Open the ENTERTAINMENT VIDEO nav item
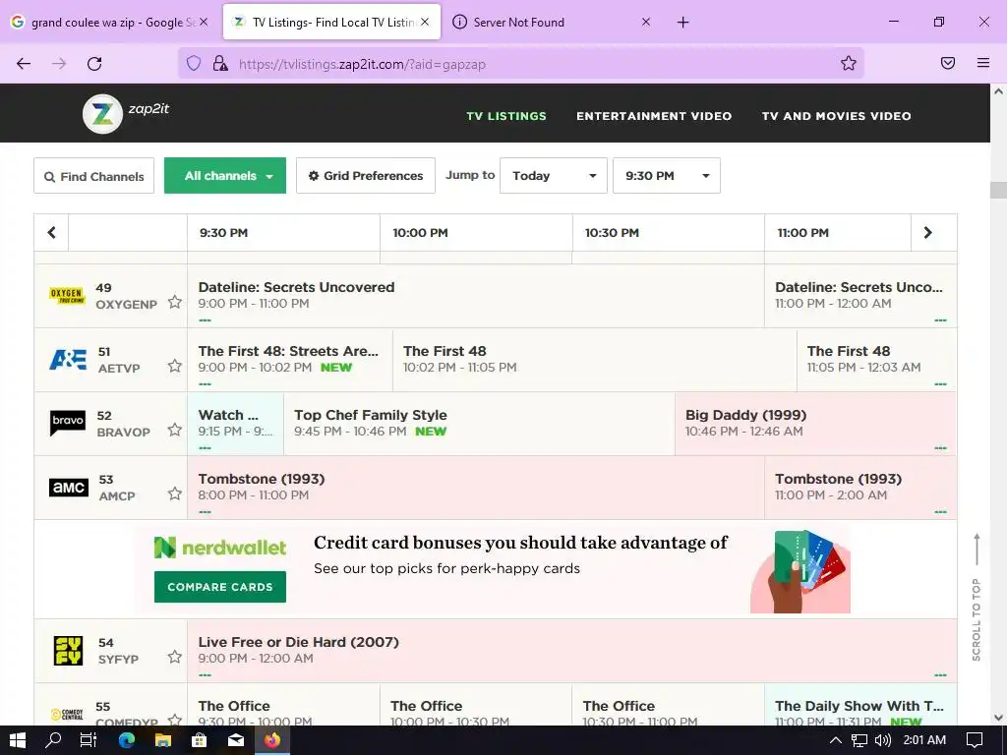 (x=654, y=116)
